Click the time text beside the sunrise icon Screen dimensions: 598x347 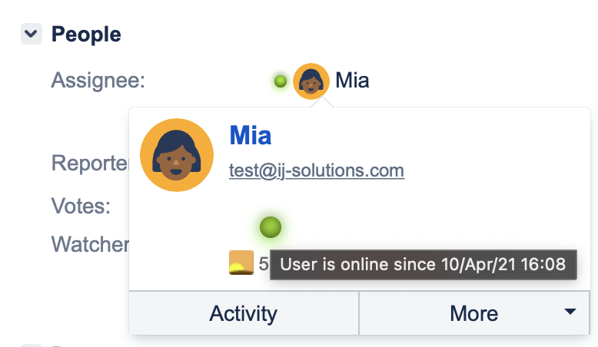264,264
